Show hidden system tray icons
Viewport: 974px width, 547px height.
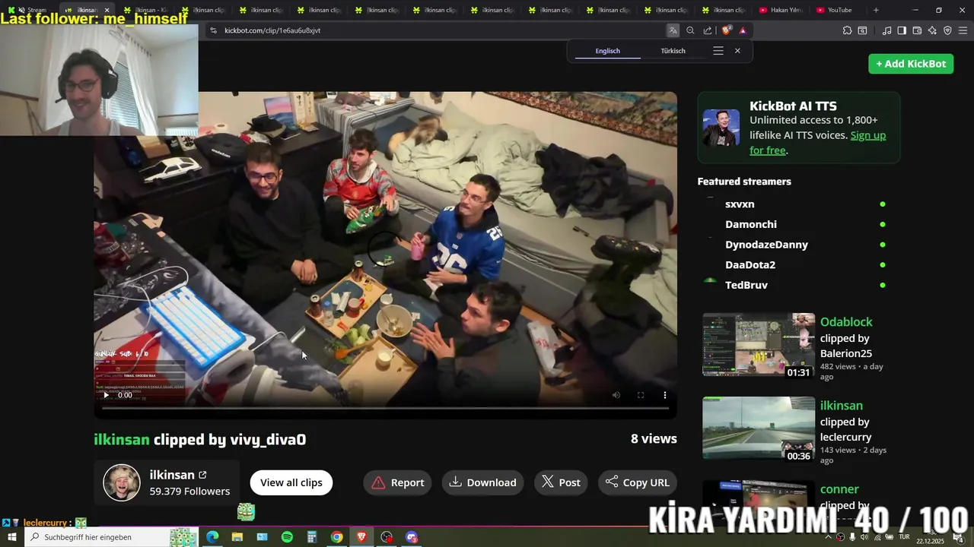point(829,537)
